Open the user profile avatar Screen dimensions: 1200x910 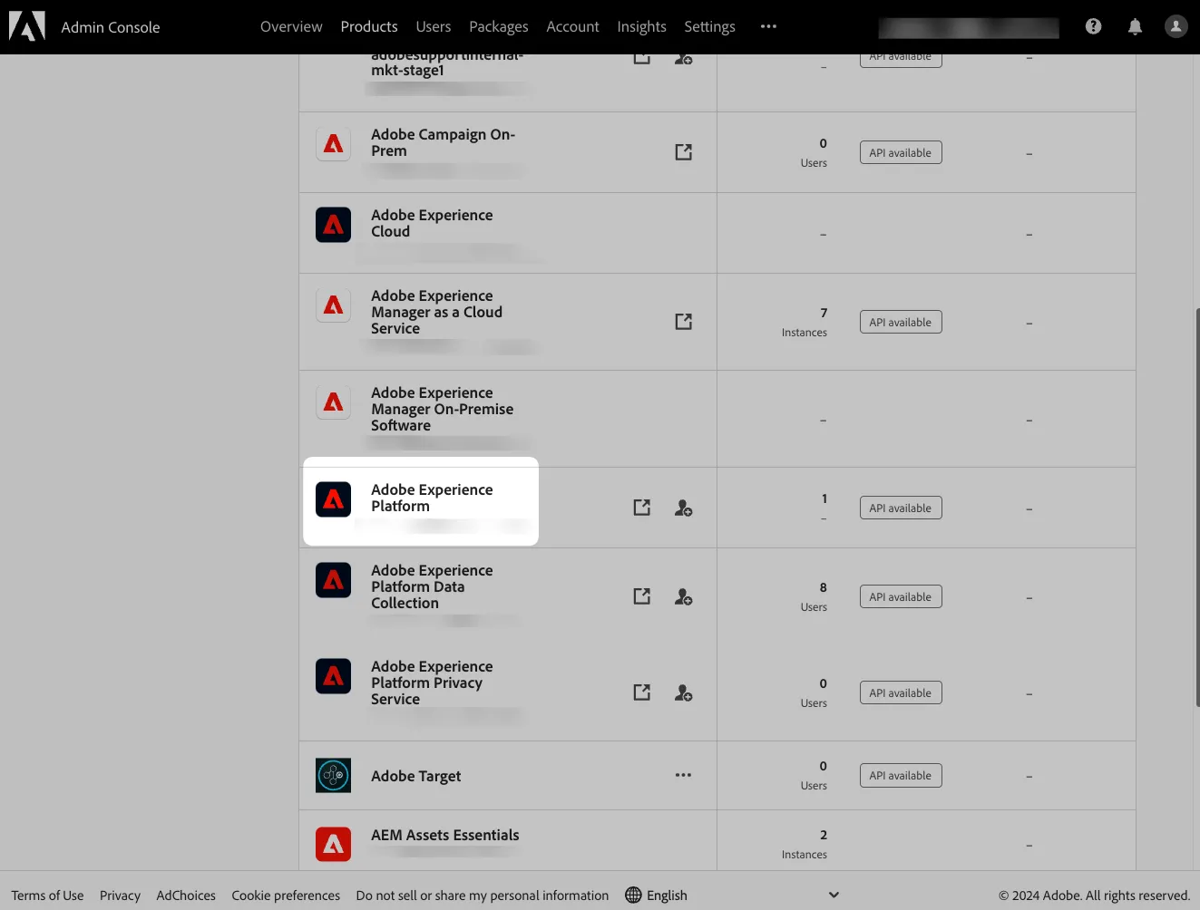tap(1176, 26)
